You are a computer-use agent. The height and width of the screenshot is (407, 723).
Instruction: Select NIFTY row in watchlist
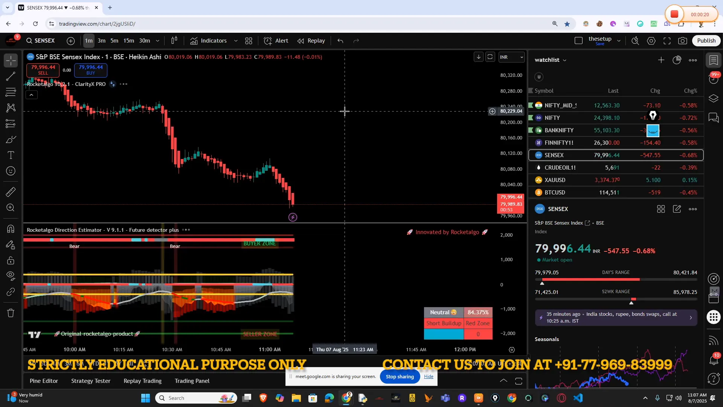tap(616, 118)
